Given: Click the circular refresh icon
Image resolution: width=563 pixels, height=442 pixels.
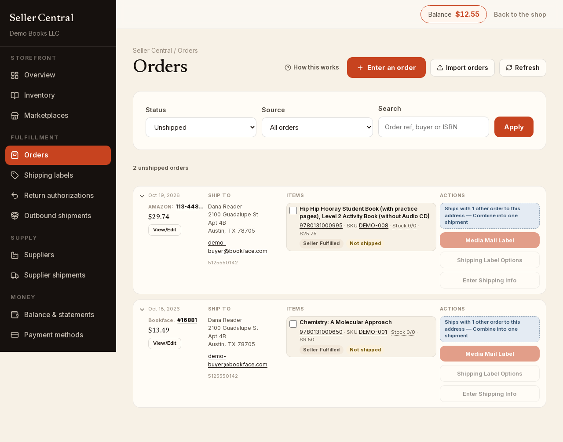Looking at the screenshot, I should [509, 68].
